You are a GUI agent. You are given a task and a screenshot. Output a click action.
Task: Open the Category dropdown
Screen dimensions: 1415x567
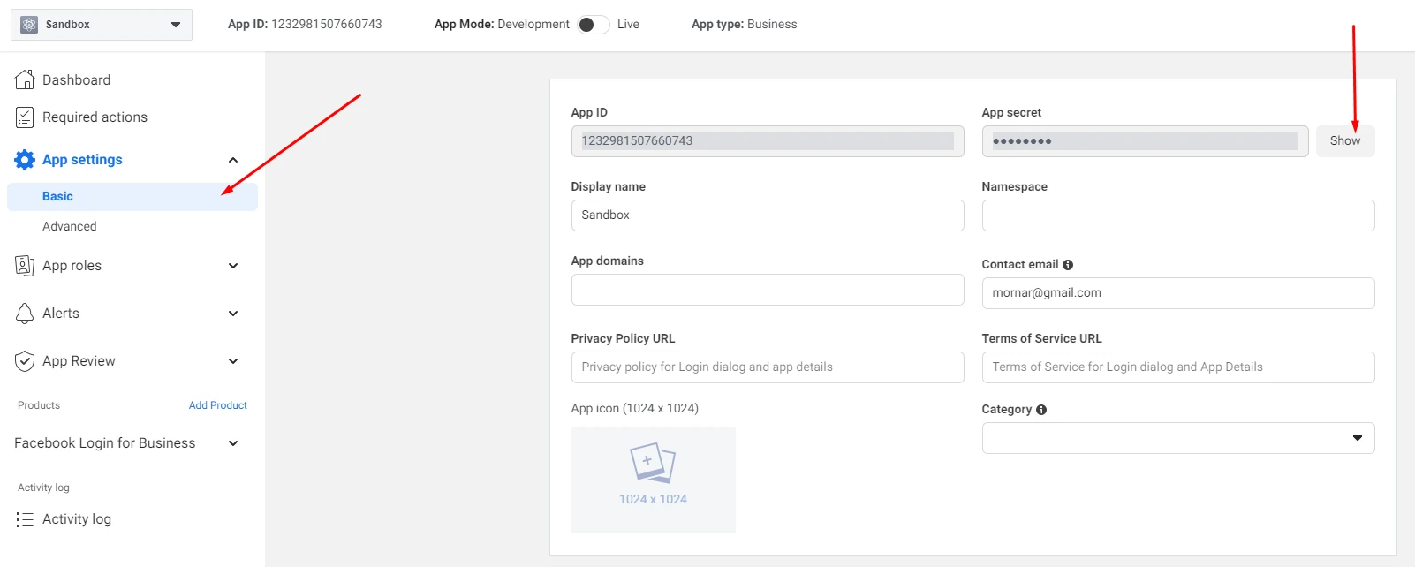[x=1177, y=438]
